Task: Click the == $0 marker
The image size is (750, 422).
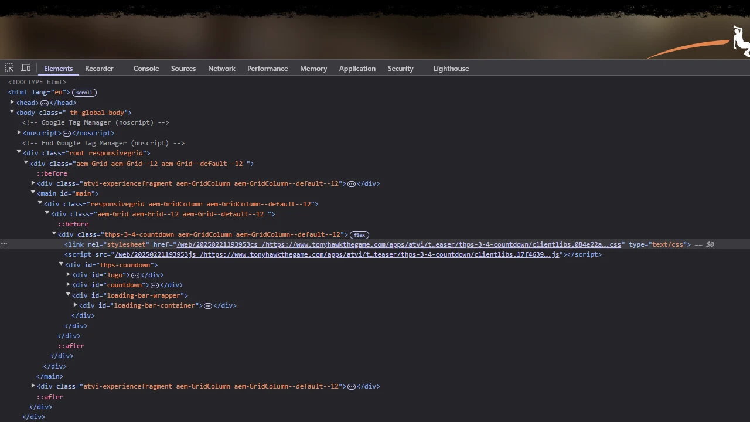Action: pyautogui.click(x=704, y=244)
